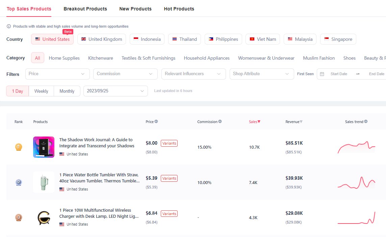Click the info icon next to Sales trend
The width and height of the screenshot is (386, 237).
click(x=366, y=121)
